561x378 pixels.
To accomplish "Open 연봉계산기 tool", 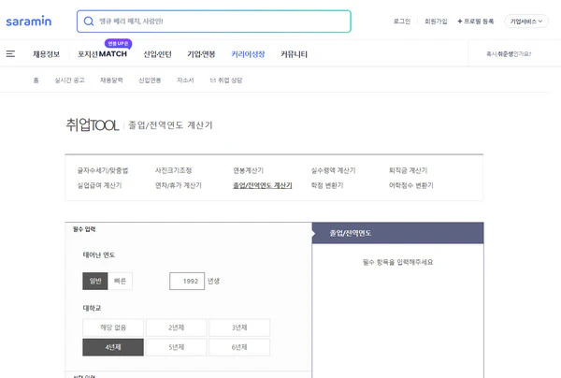I will tap(249, 170).
